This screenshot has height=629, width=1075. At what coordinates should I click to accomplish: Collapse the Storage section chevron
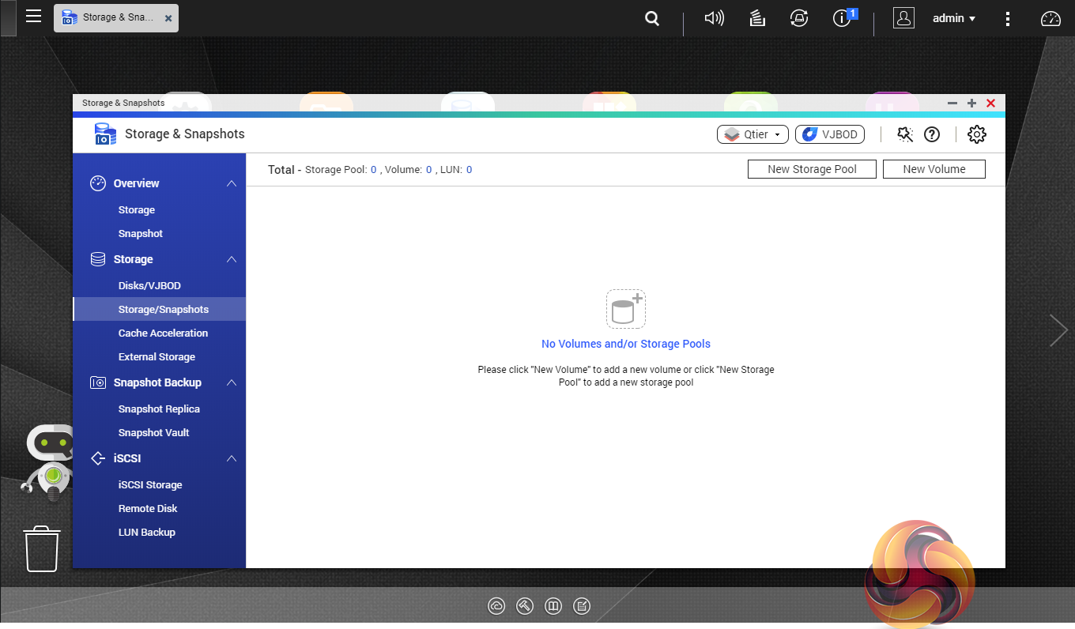(232, 259)
